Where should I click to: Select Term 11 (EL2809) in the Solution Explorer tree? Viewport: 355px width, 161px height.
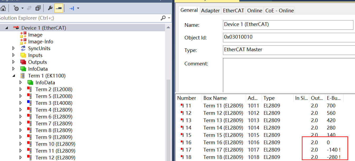click(55, 151)
